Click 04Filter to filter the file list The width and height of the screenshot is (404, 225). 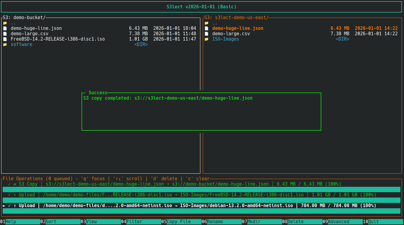(x=131, y=221)
